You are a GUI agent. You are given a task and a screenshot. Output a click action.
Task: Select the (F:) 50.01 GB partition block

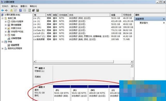(x=61, y=93)
